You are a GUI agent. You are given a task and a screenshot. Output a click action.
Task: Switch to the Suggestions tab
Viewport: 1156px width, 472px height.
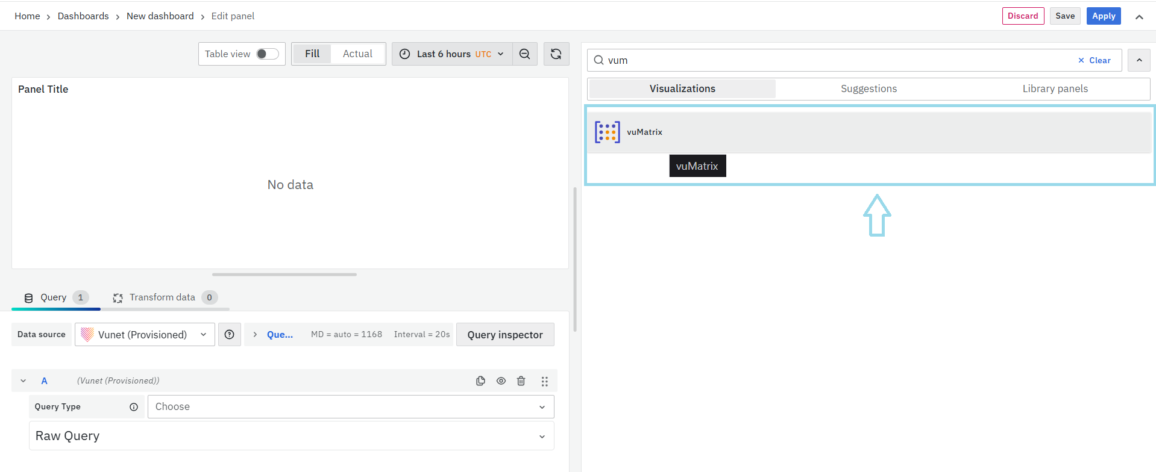tap(869, 89)
